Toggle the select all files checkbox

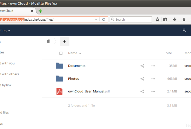coord(61,53)
